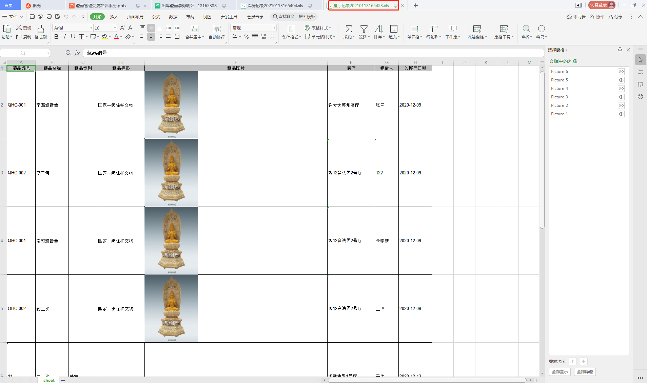Select the first statue image in row 2

171,104
